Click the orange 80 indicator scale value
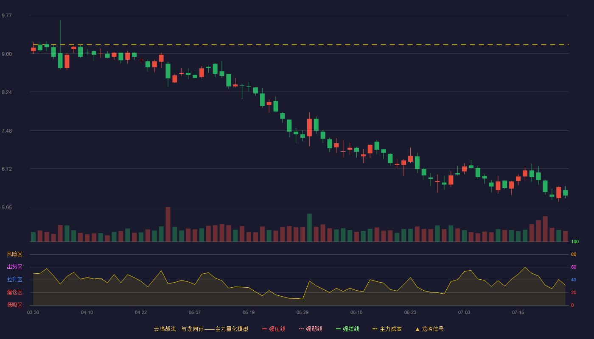Screen dimensions: 594x339 pos(574,254)
